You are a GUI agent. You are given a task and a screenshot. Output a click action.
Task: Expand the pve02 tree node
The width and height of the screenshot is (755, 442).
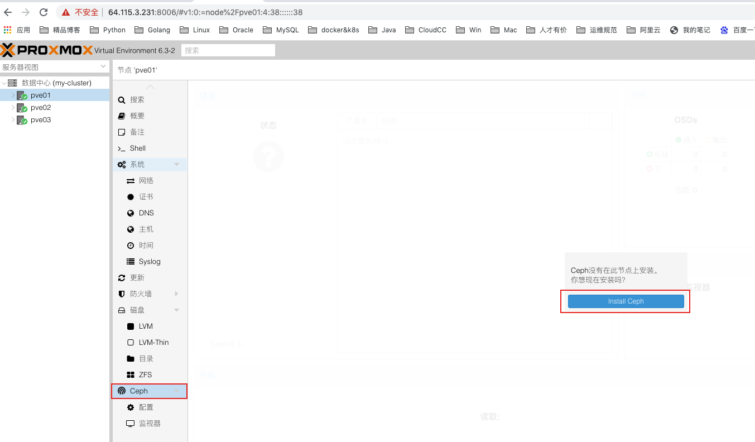(13, 108)
